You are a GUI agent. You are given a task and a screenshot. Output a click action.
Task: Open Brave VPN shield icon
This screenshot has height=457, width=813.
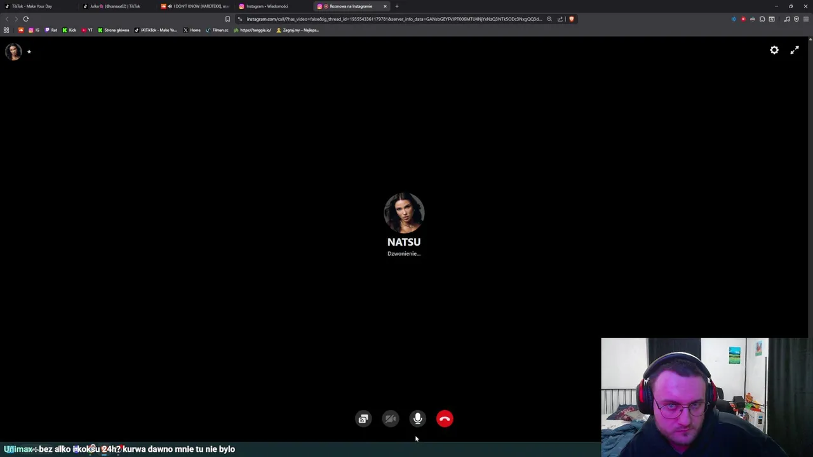[796, 19]
